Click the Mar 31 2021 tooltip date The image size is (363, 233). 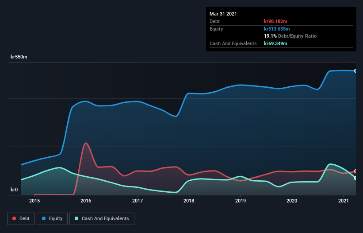223,14
